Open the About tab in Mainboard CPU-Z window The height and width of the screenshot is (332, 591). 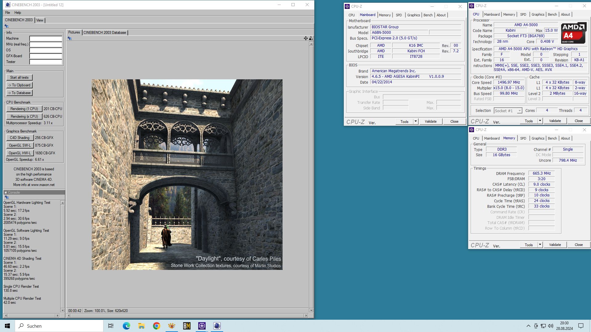coord(441,15)
